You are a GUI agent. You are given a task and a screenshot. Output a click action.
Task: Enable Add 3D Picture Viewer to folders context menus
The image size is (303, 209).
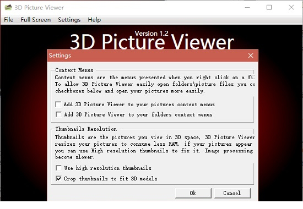click(58, 114)
